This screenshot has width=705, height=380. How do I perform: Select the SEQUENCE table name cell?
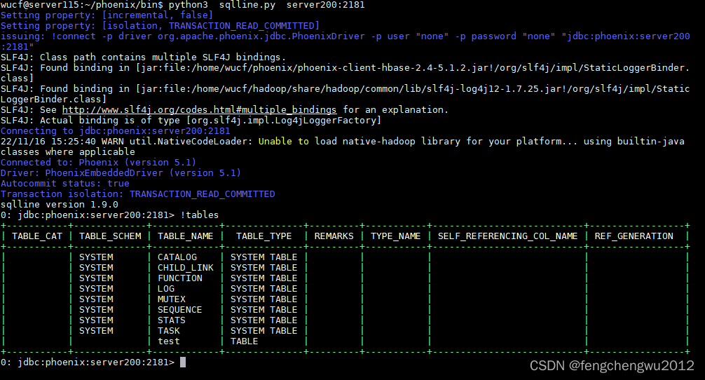[x=180, y=310]
